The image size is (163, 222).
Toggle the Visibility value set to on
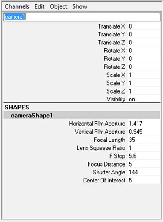click(x=144, y=99)
